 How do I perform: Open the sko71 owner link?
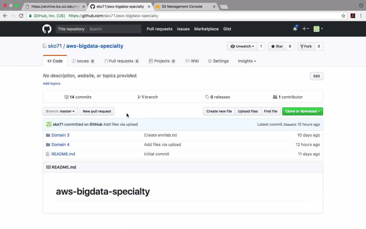(x=55, y=46)
